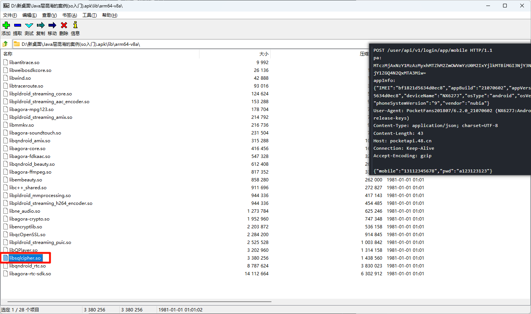531x314 pixels.
Task: Sort files by 大小 column header
Action: pos(264,54)
